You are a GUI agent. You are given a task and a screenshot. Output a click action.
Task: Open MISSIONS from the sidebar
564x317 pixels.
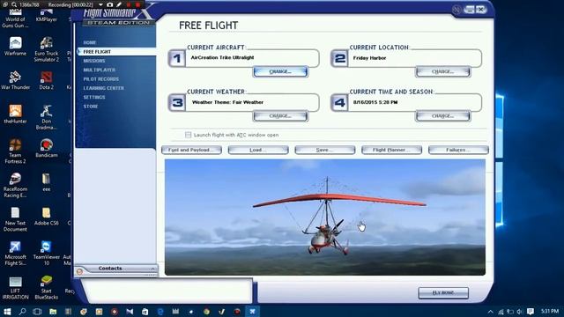click(94, 61)
